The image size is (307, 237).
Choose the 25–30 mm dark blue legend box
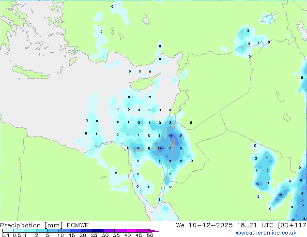[x=98, y=231]
